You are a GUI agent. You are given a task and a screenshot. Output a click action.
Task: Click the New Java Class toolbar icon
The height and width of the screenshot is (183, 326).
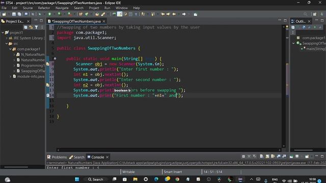click(x=87, y=14)
